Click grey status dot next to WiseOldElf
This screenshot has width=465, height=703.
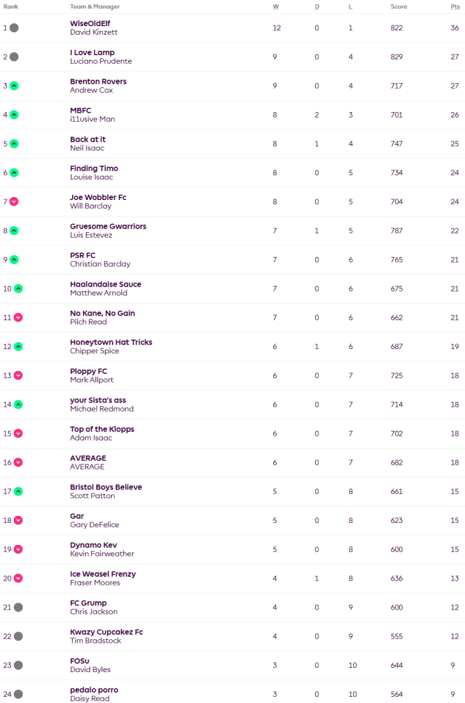point(14,28)
